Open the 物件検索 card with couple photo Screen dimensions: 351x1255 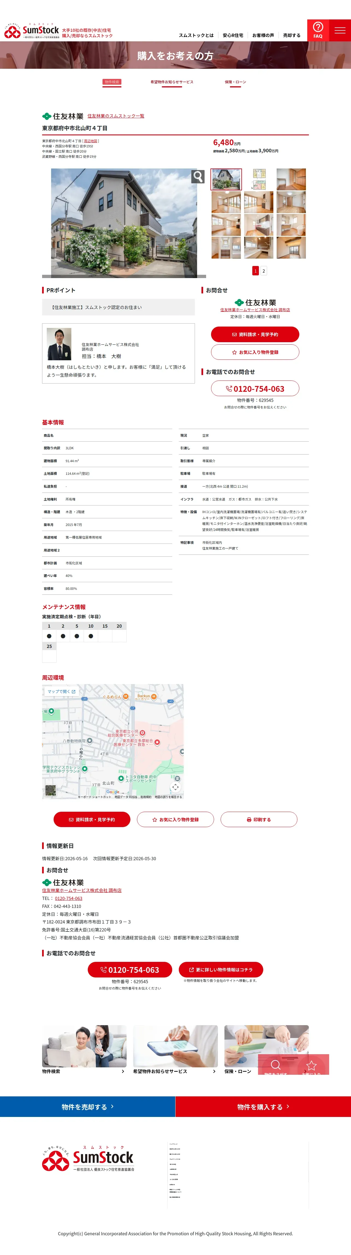click(x=84, y=1050)
